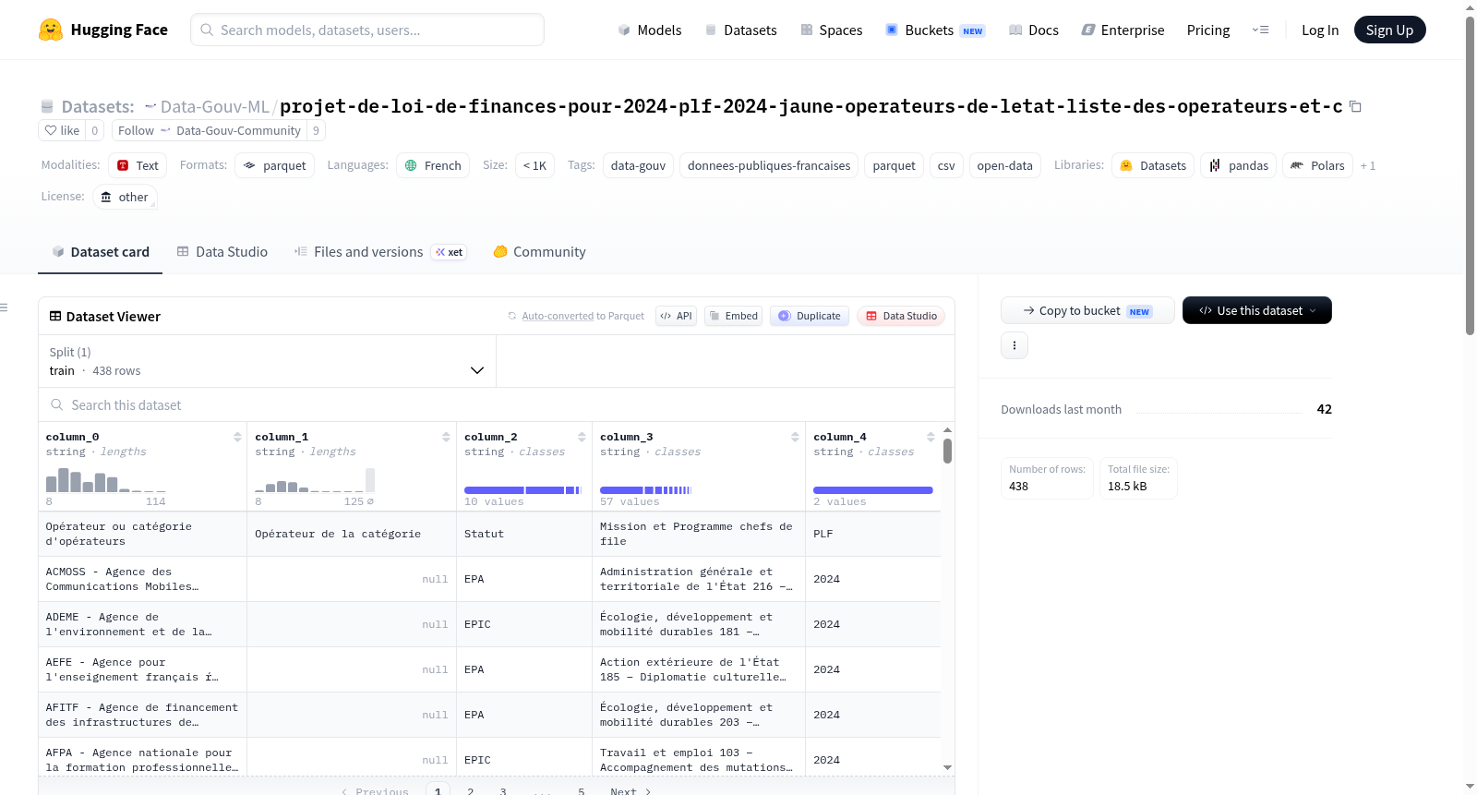Sort column_2 with its sort arrows
Image resolution: width=1477 pixels, height=795 pixels.
coord(582,437)
